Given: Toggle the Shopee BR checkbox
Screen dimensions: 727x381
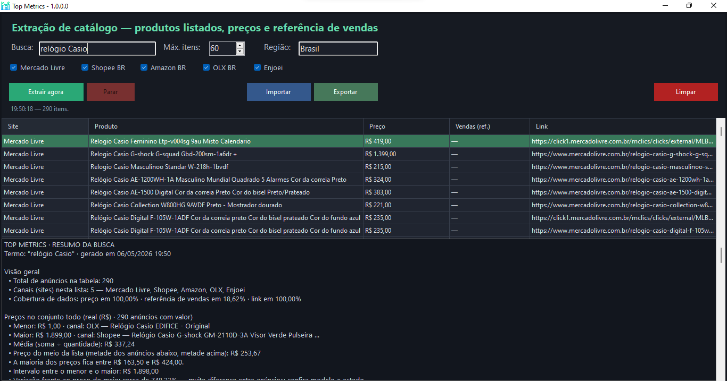Looking at the screenshot, I should tap(85, 67).
